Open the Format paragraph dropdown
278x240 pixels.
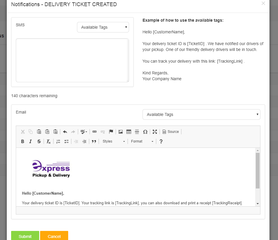click(x=142, y=141)
